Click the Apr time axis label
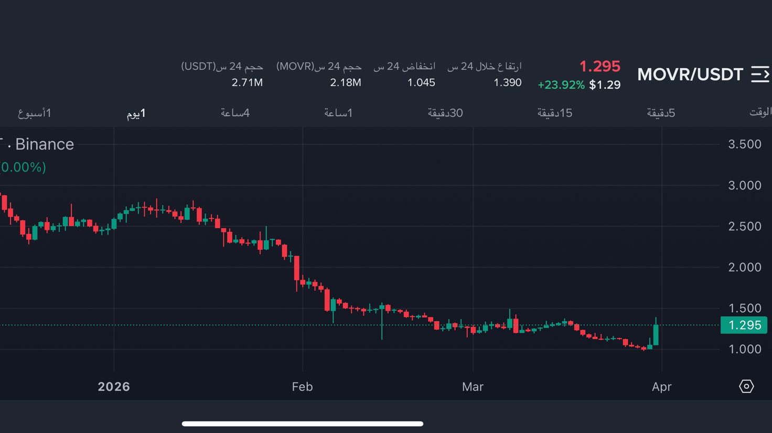This screenshot has height=433, width=772. click(x=662, y=387)
